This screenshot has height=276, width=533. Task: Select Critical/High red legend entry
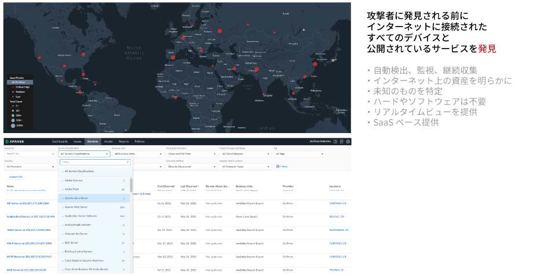pos(21,87)
